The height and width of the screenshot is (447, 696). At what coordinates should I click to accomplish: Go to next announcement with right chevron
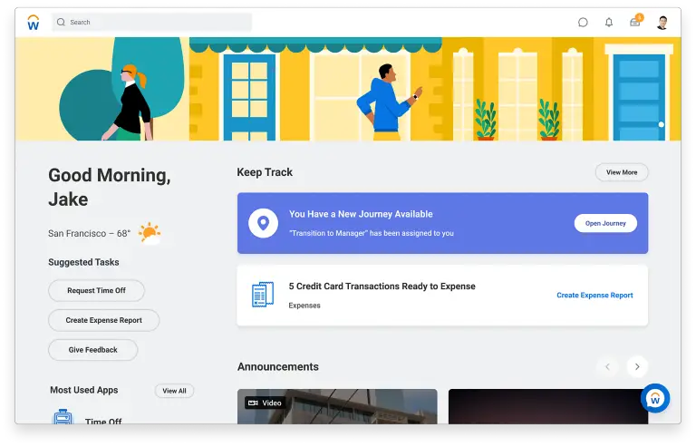(x=637, y=366)
